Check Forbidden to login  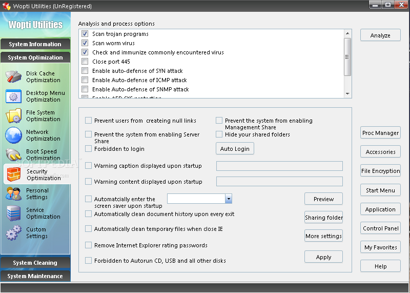click(x=88, y=149)
